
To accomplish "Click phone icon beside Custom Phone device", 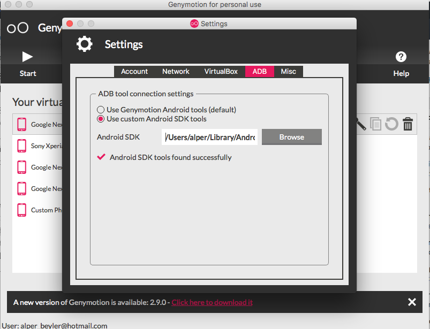I will tap(21, 210).
